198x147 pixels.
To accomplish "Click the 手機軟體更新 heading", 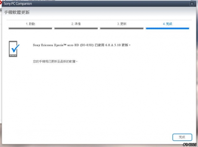I will coord(17,12).
